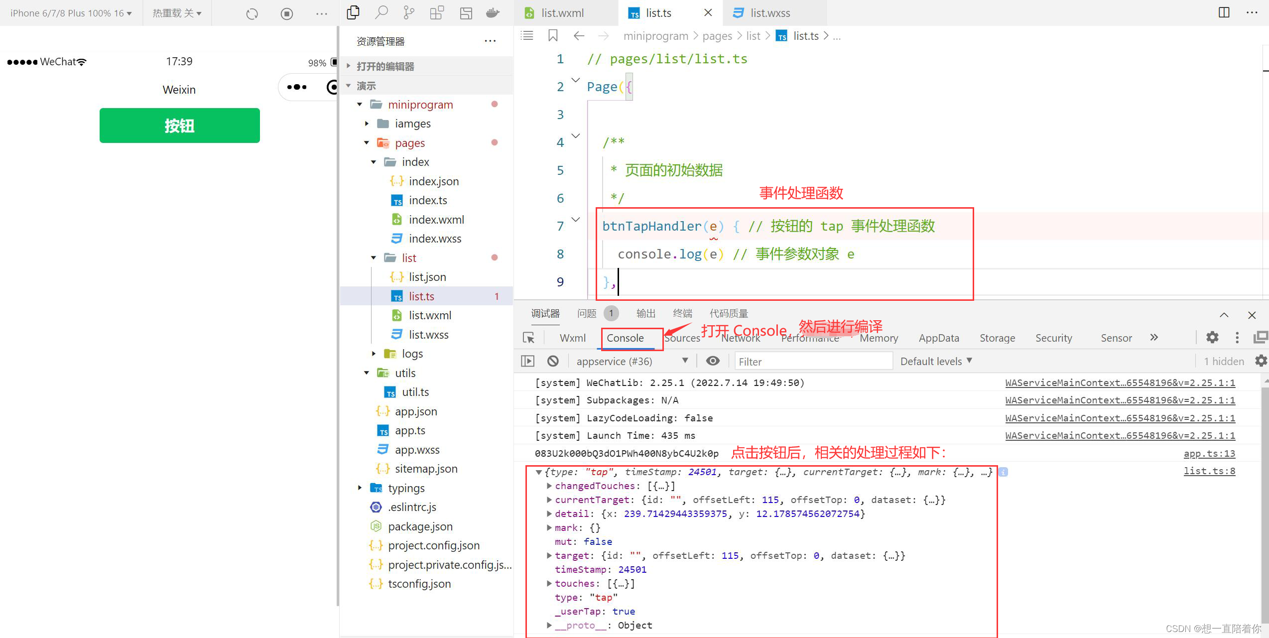
Task: Open the Default levels dropdown
Action: [x=936, y=361]
